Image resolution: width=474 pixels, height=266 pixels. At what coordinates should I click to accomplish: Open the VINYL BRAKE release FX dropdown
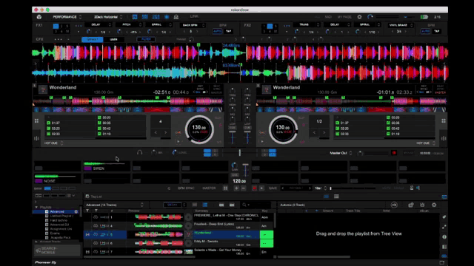pos(401,25)
